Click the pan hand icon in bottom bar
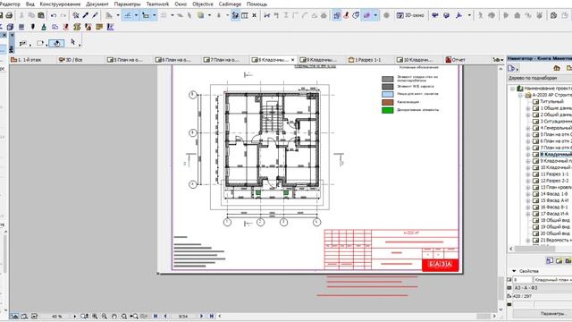Viewport: 572px width, 322px height. coord(114,316)
